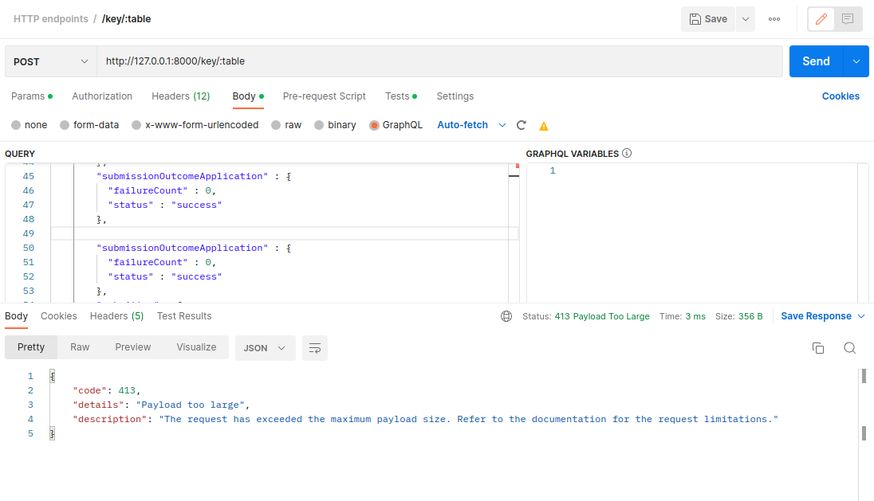Screen dimensions: 874x501
Task: Open the Save options dropdown arrow
Action: [746, 19]
